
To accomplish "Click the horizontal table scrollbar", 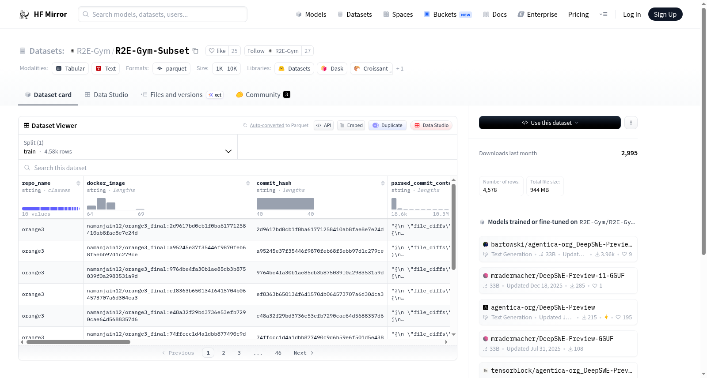I will point(78,342).
